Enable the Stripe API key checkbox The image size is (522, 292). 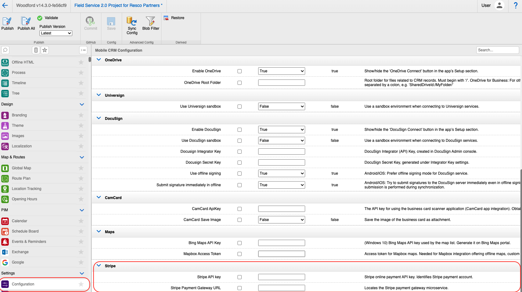click(x=239, y=277)
